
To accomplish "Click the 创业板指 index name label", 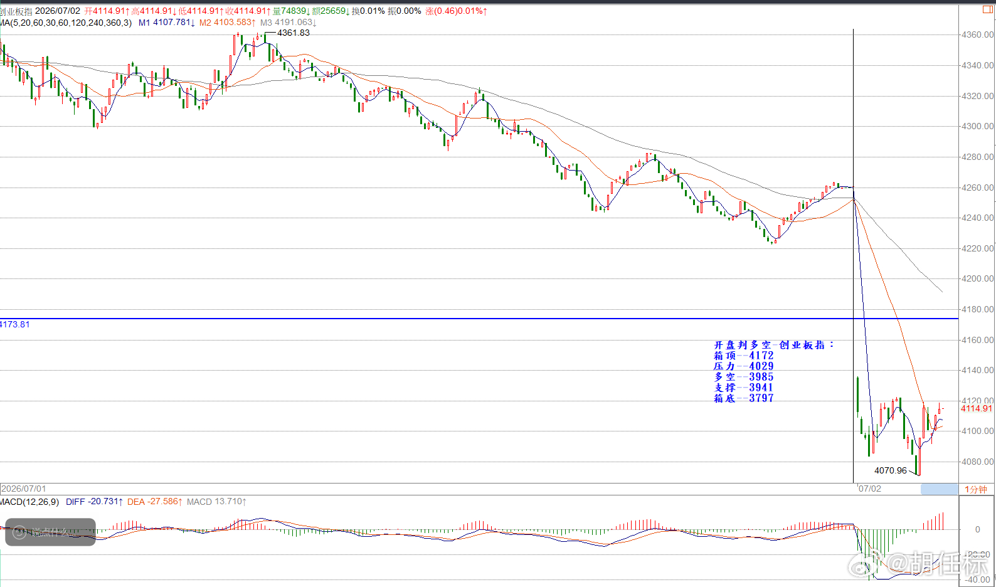I will tap(16, 11).
